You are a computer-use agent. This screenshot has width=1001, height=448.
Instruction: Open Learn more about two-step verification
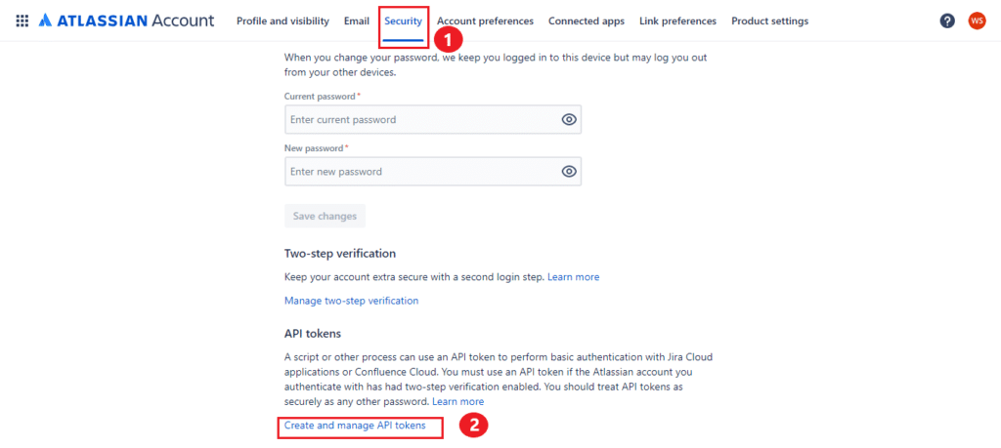tap(573, 277)
